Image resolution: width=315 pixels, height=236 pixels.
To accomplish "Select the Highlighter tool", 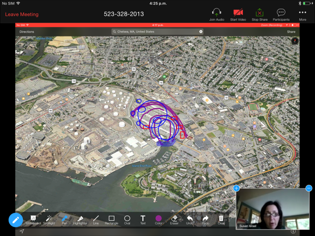I will 80,220.
